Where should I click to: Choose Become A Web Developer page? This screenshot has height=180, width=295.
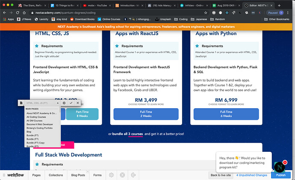40,124
